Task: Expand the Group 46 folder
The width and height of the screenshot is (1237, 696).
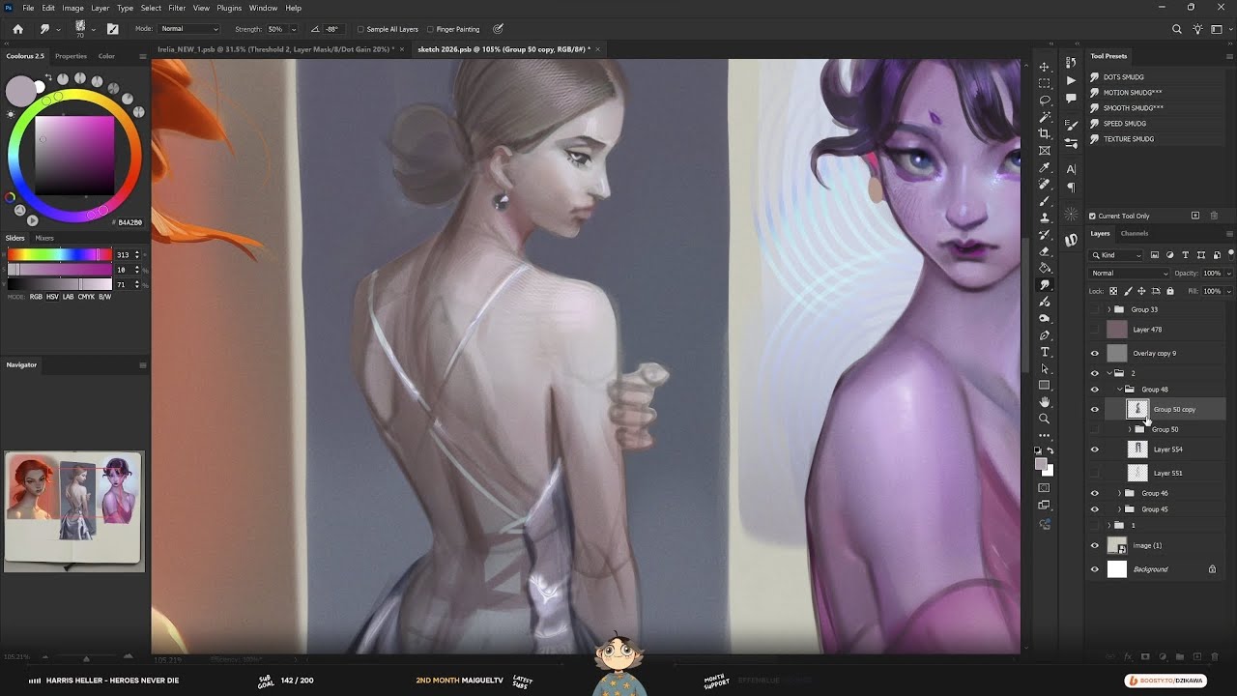Action: [1119, 493]
